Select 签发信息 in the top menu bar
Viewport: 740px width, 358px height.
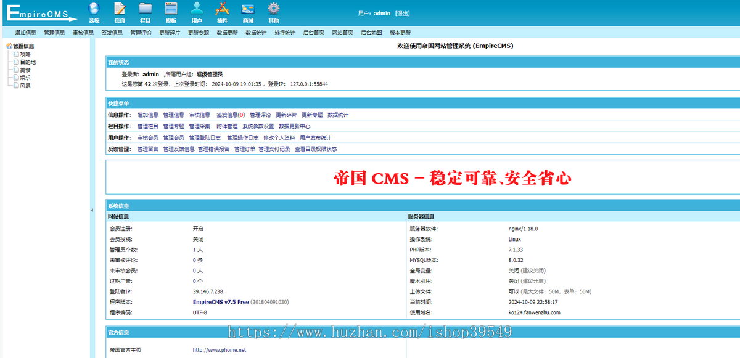[x=112, y=33]
